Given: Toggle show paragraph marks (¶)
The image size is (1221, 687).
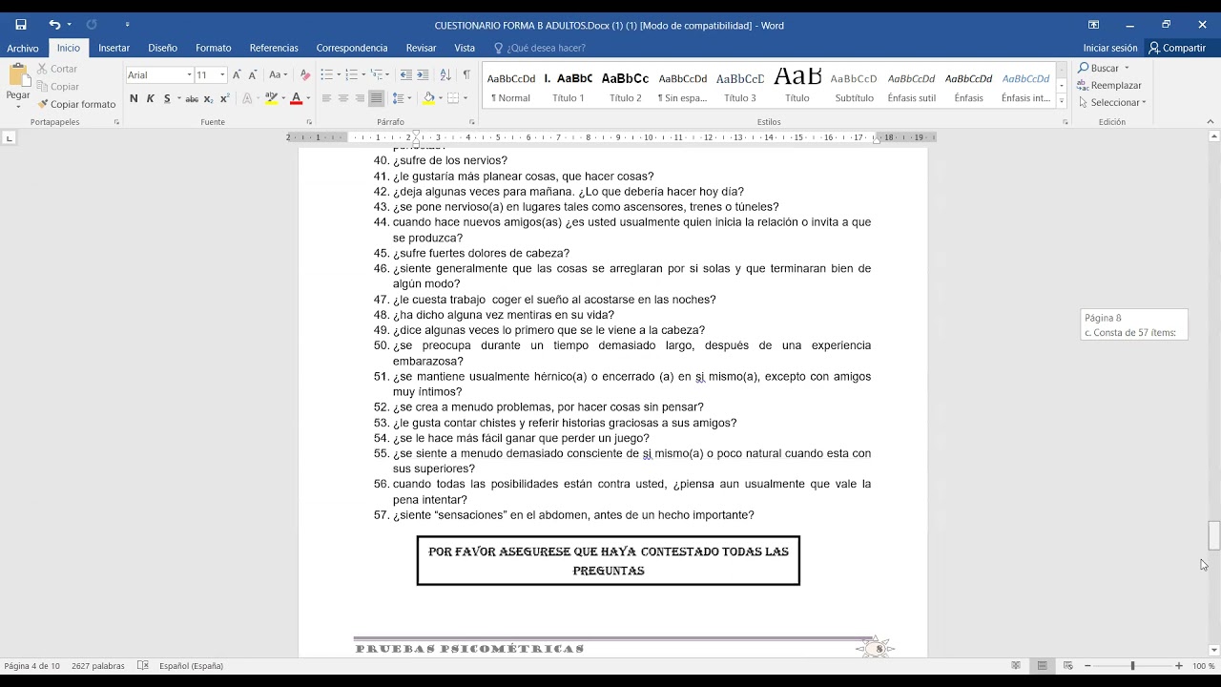Looking at the screenshot, I should (x=466, y=74).
